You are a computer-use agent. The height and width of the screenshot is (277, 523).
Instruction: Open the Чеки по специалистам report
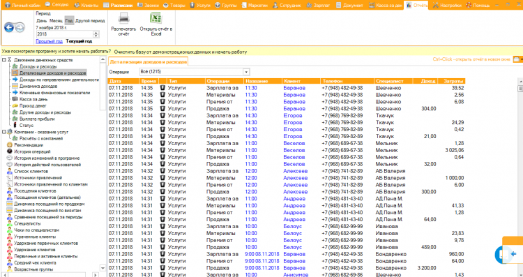pos(37,230)
